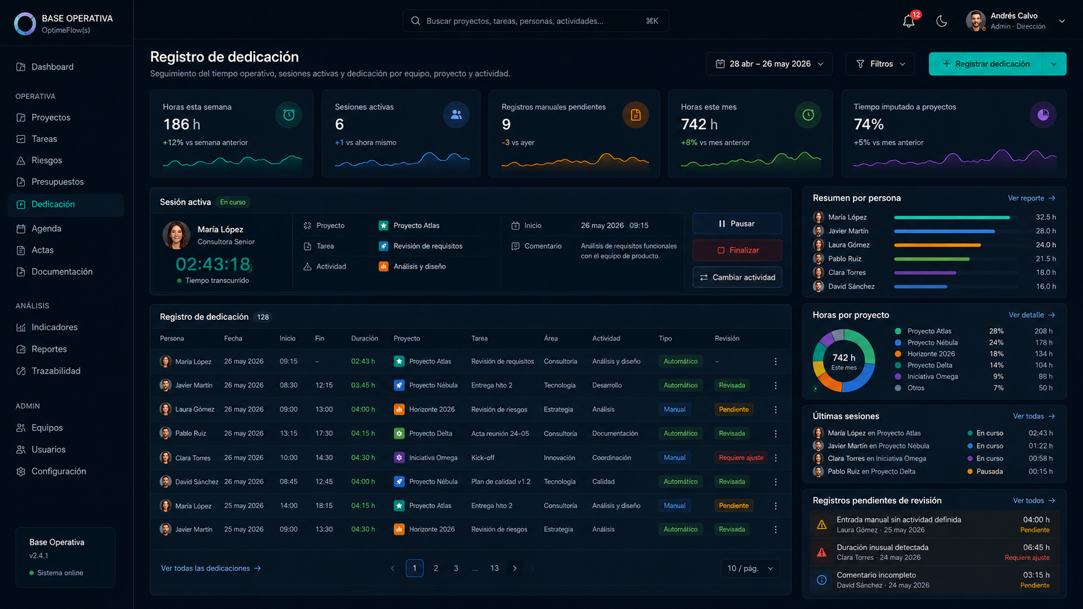Go to next page arrow in pagination

pos(515,568)
